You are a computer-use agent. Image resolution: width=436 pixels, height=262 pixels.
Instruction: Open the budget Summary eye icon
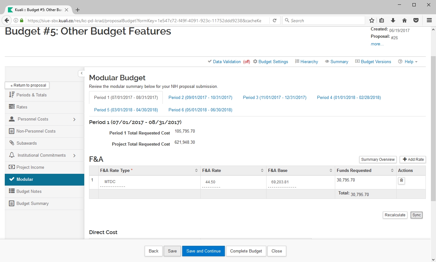tap(336, 62)
